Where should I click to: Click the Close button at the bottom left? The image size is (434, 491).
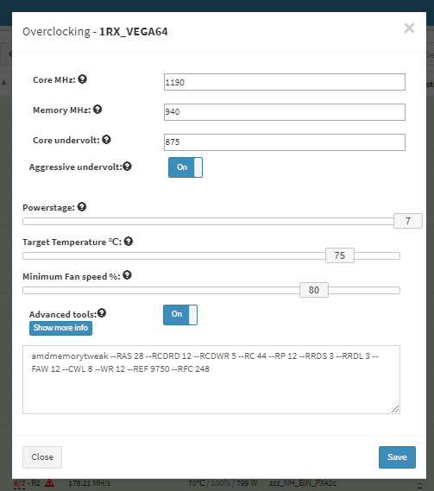(x=42, y=457)
